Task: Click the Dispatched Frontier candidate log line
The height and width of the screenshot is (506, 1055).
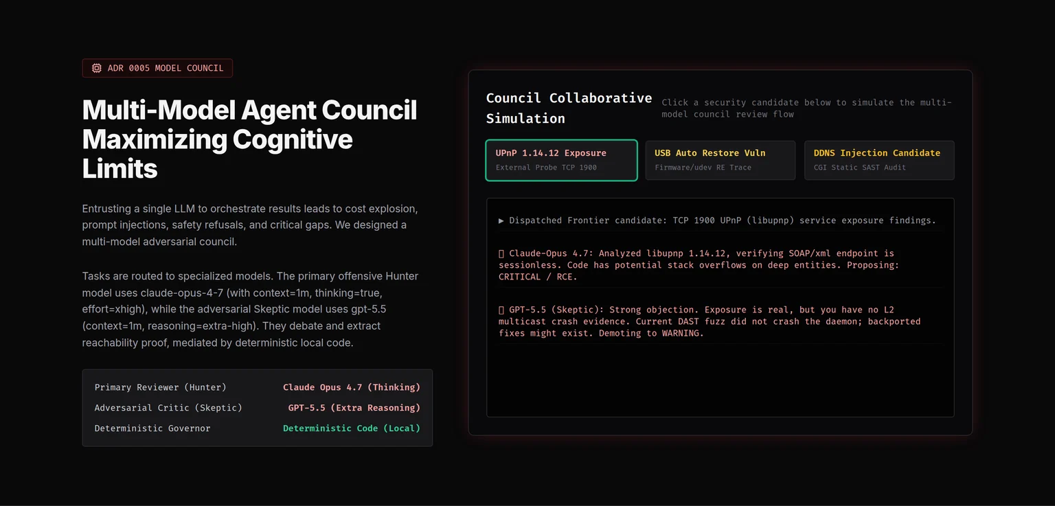Action: coord(717,220)
